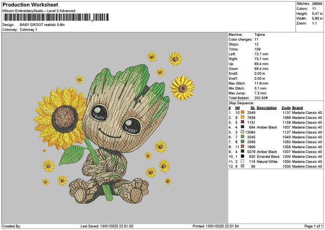Screen dimensions: 325x230
Task: Select the beige swatch for code 1127
Action: click(x=243, y=132)
